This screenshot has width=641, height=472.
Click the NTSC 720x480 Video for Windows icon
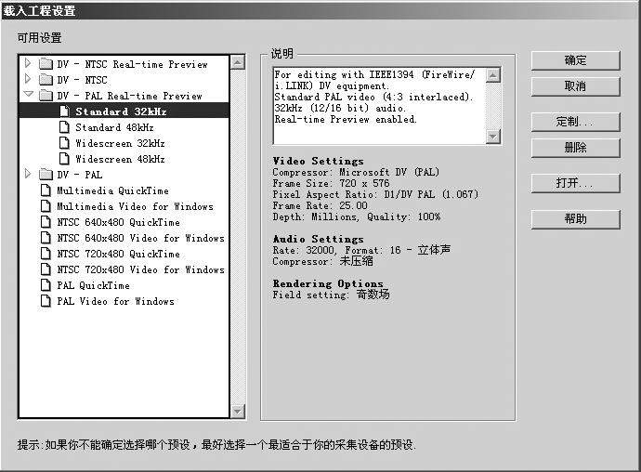pos(46,269)
